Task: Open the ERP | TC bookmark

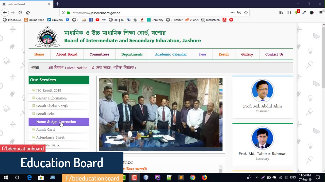Action: pos(116,20)
